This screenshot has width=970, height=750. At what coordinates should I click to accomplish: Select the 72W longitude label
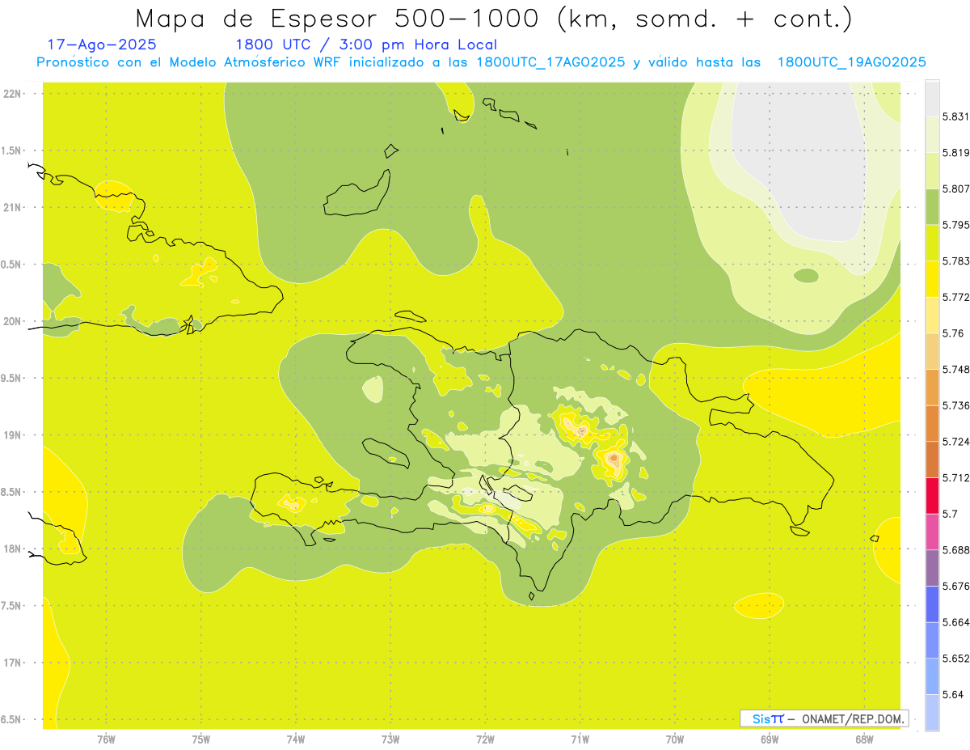485,739
